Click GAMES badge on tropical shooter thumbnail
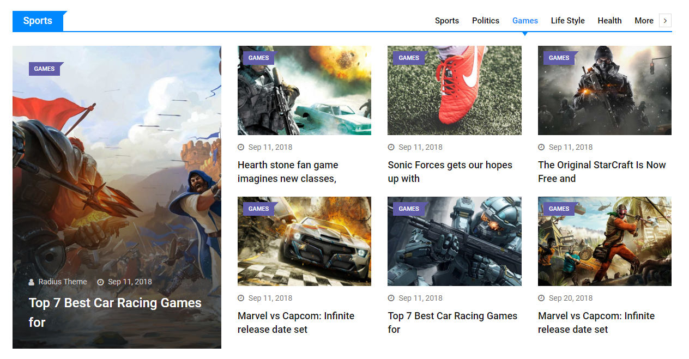The height and width of the screenshot is (359, 689). tap(559, 209)
